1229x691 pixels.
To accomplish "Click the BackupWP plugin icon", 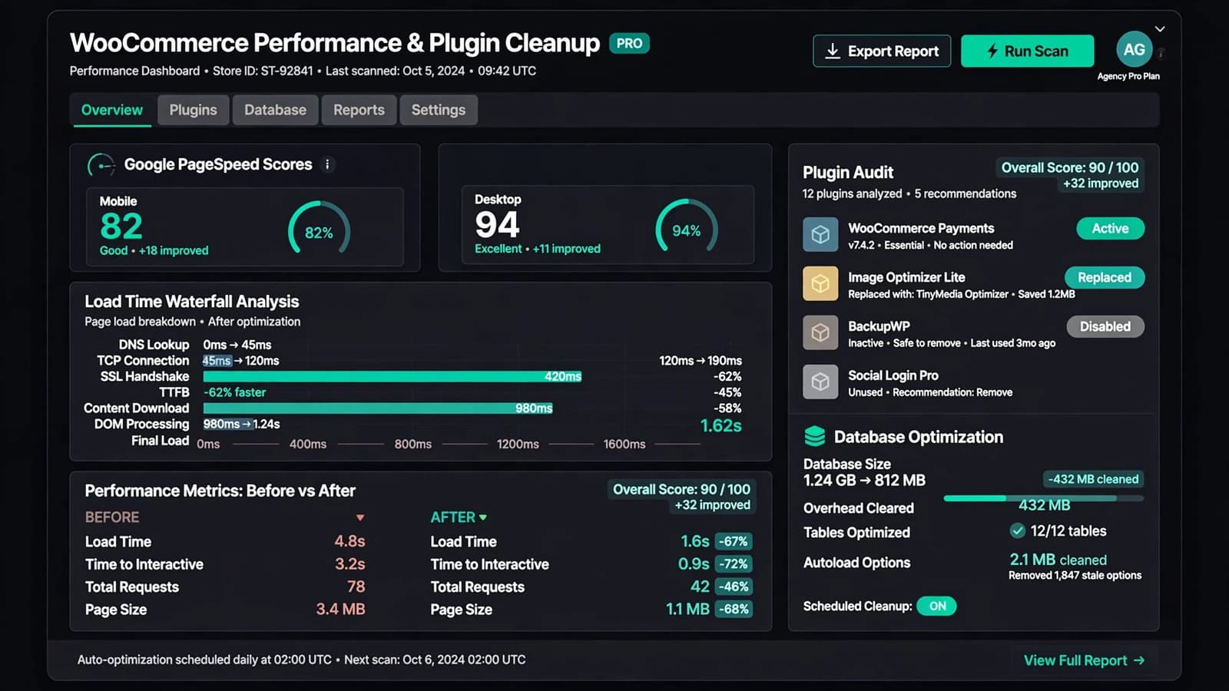I will point(820,333).
